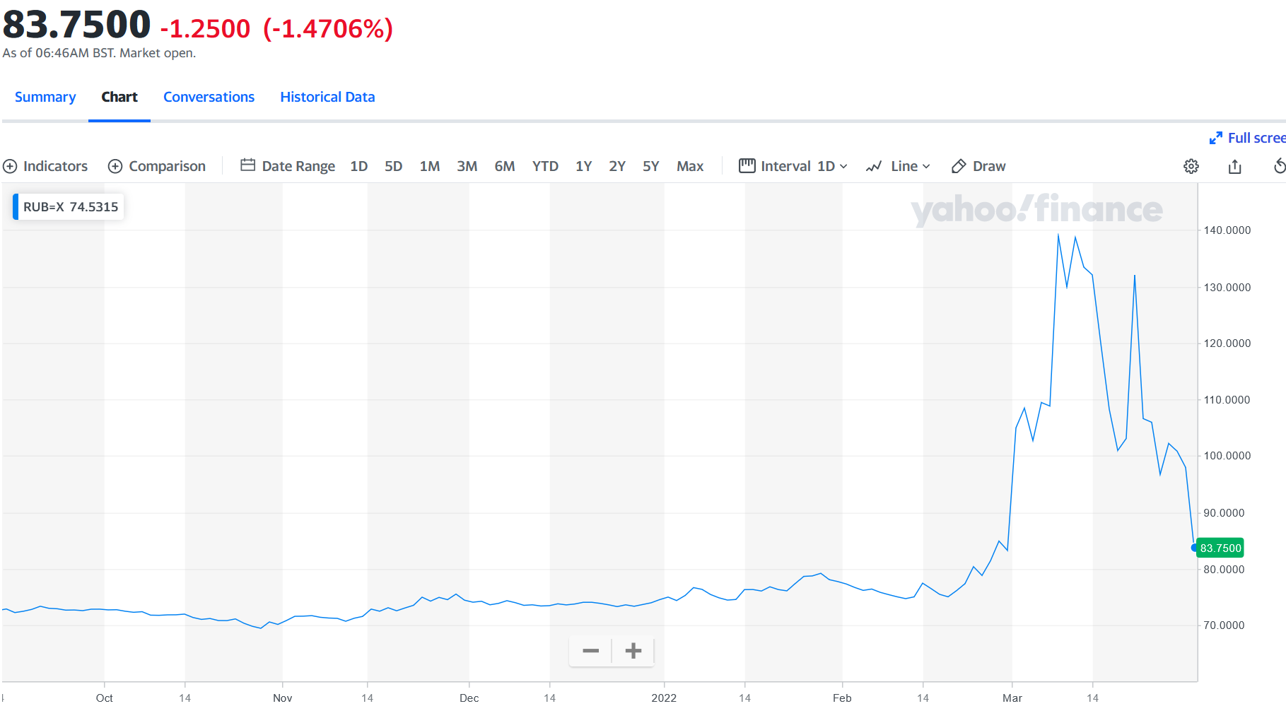Open the Conversations tab
The width and height of the screenshot is (1286, 723).
pos(209,97)
